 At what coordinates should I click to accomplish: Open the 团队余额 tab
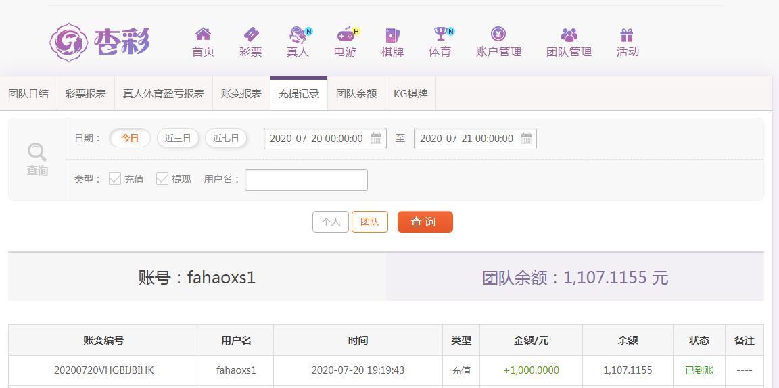point(356,94)
